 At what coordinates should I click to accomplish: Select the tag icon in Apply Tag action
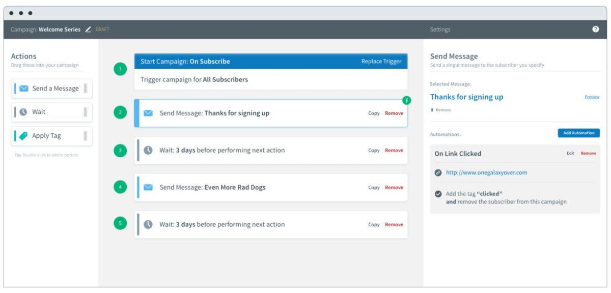23,136
